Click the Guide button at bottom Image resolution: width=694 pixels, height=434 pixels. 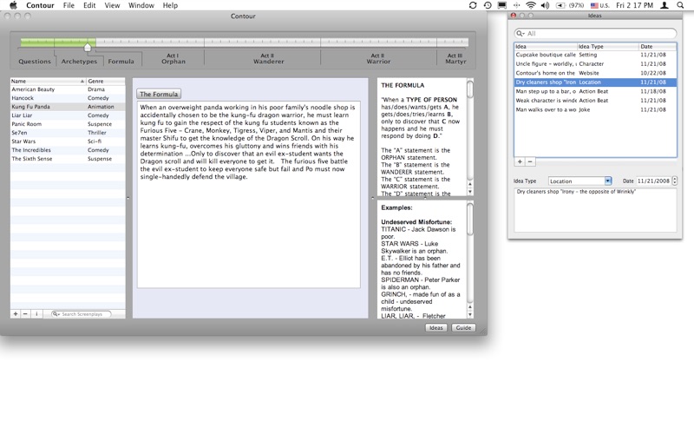click(x=463, y=328)
